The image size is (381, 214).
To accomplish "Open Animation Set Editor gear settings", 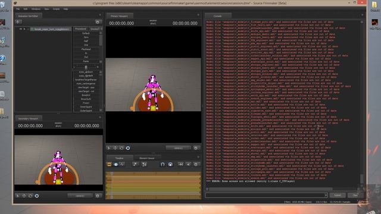I will click(x=98, y=22).
